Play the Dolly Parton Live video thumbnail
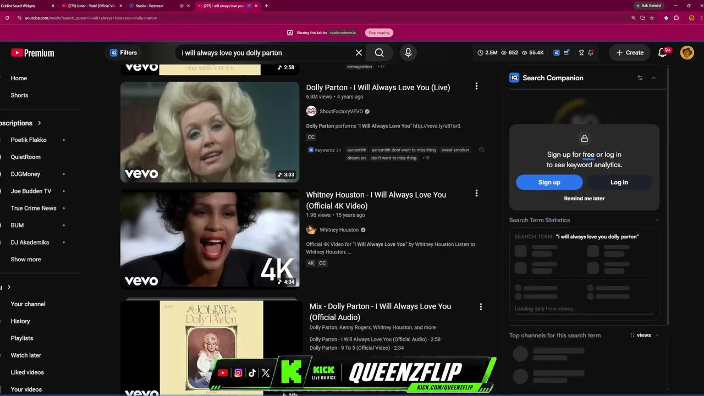 (x=210, y=132)
